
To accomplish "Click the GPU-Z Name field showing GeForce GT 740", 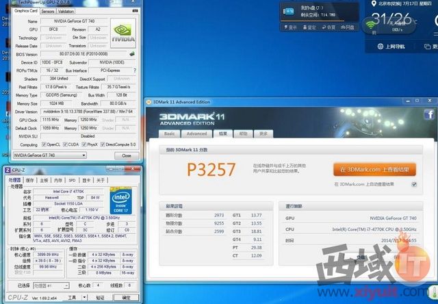I will (x=75, y=21).
